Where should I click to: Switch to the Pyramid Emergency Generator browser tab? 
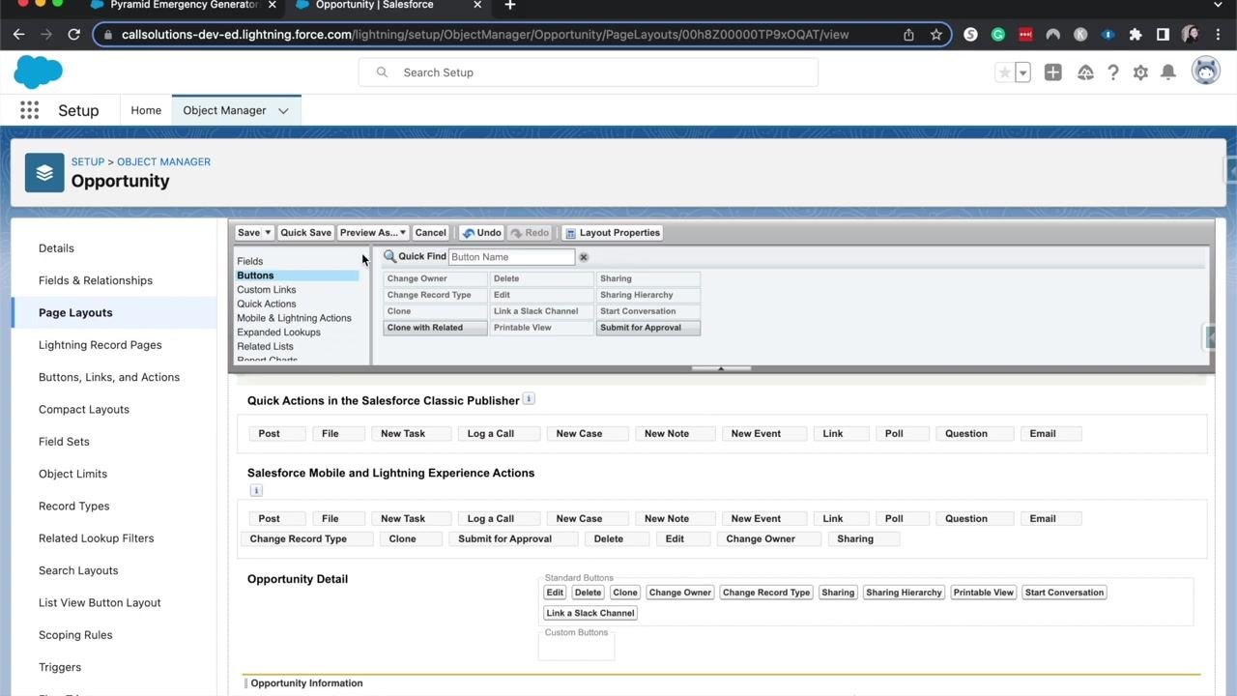[x=184, y=6]
